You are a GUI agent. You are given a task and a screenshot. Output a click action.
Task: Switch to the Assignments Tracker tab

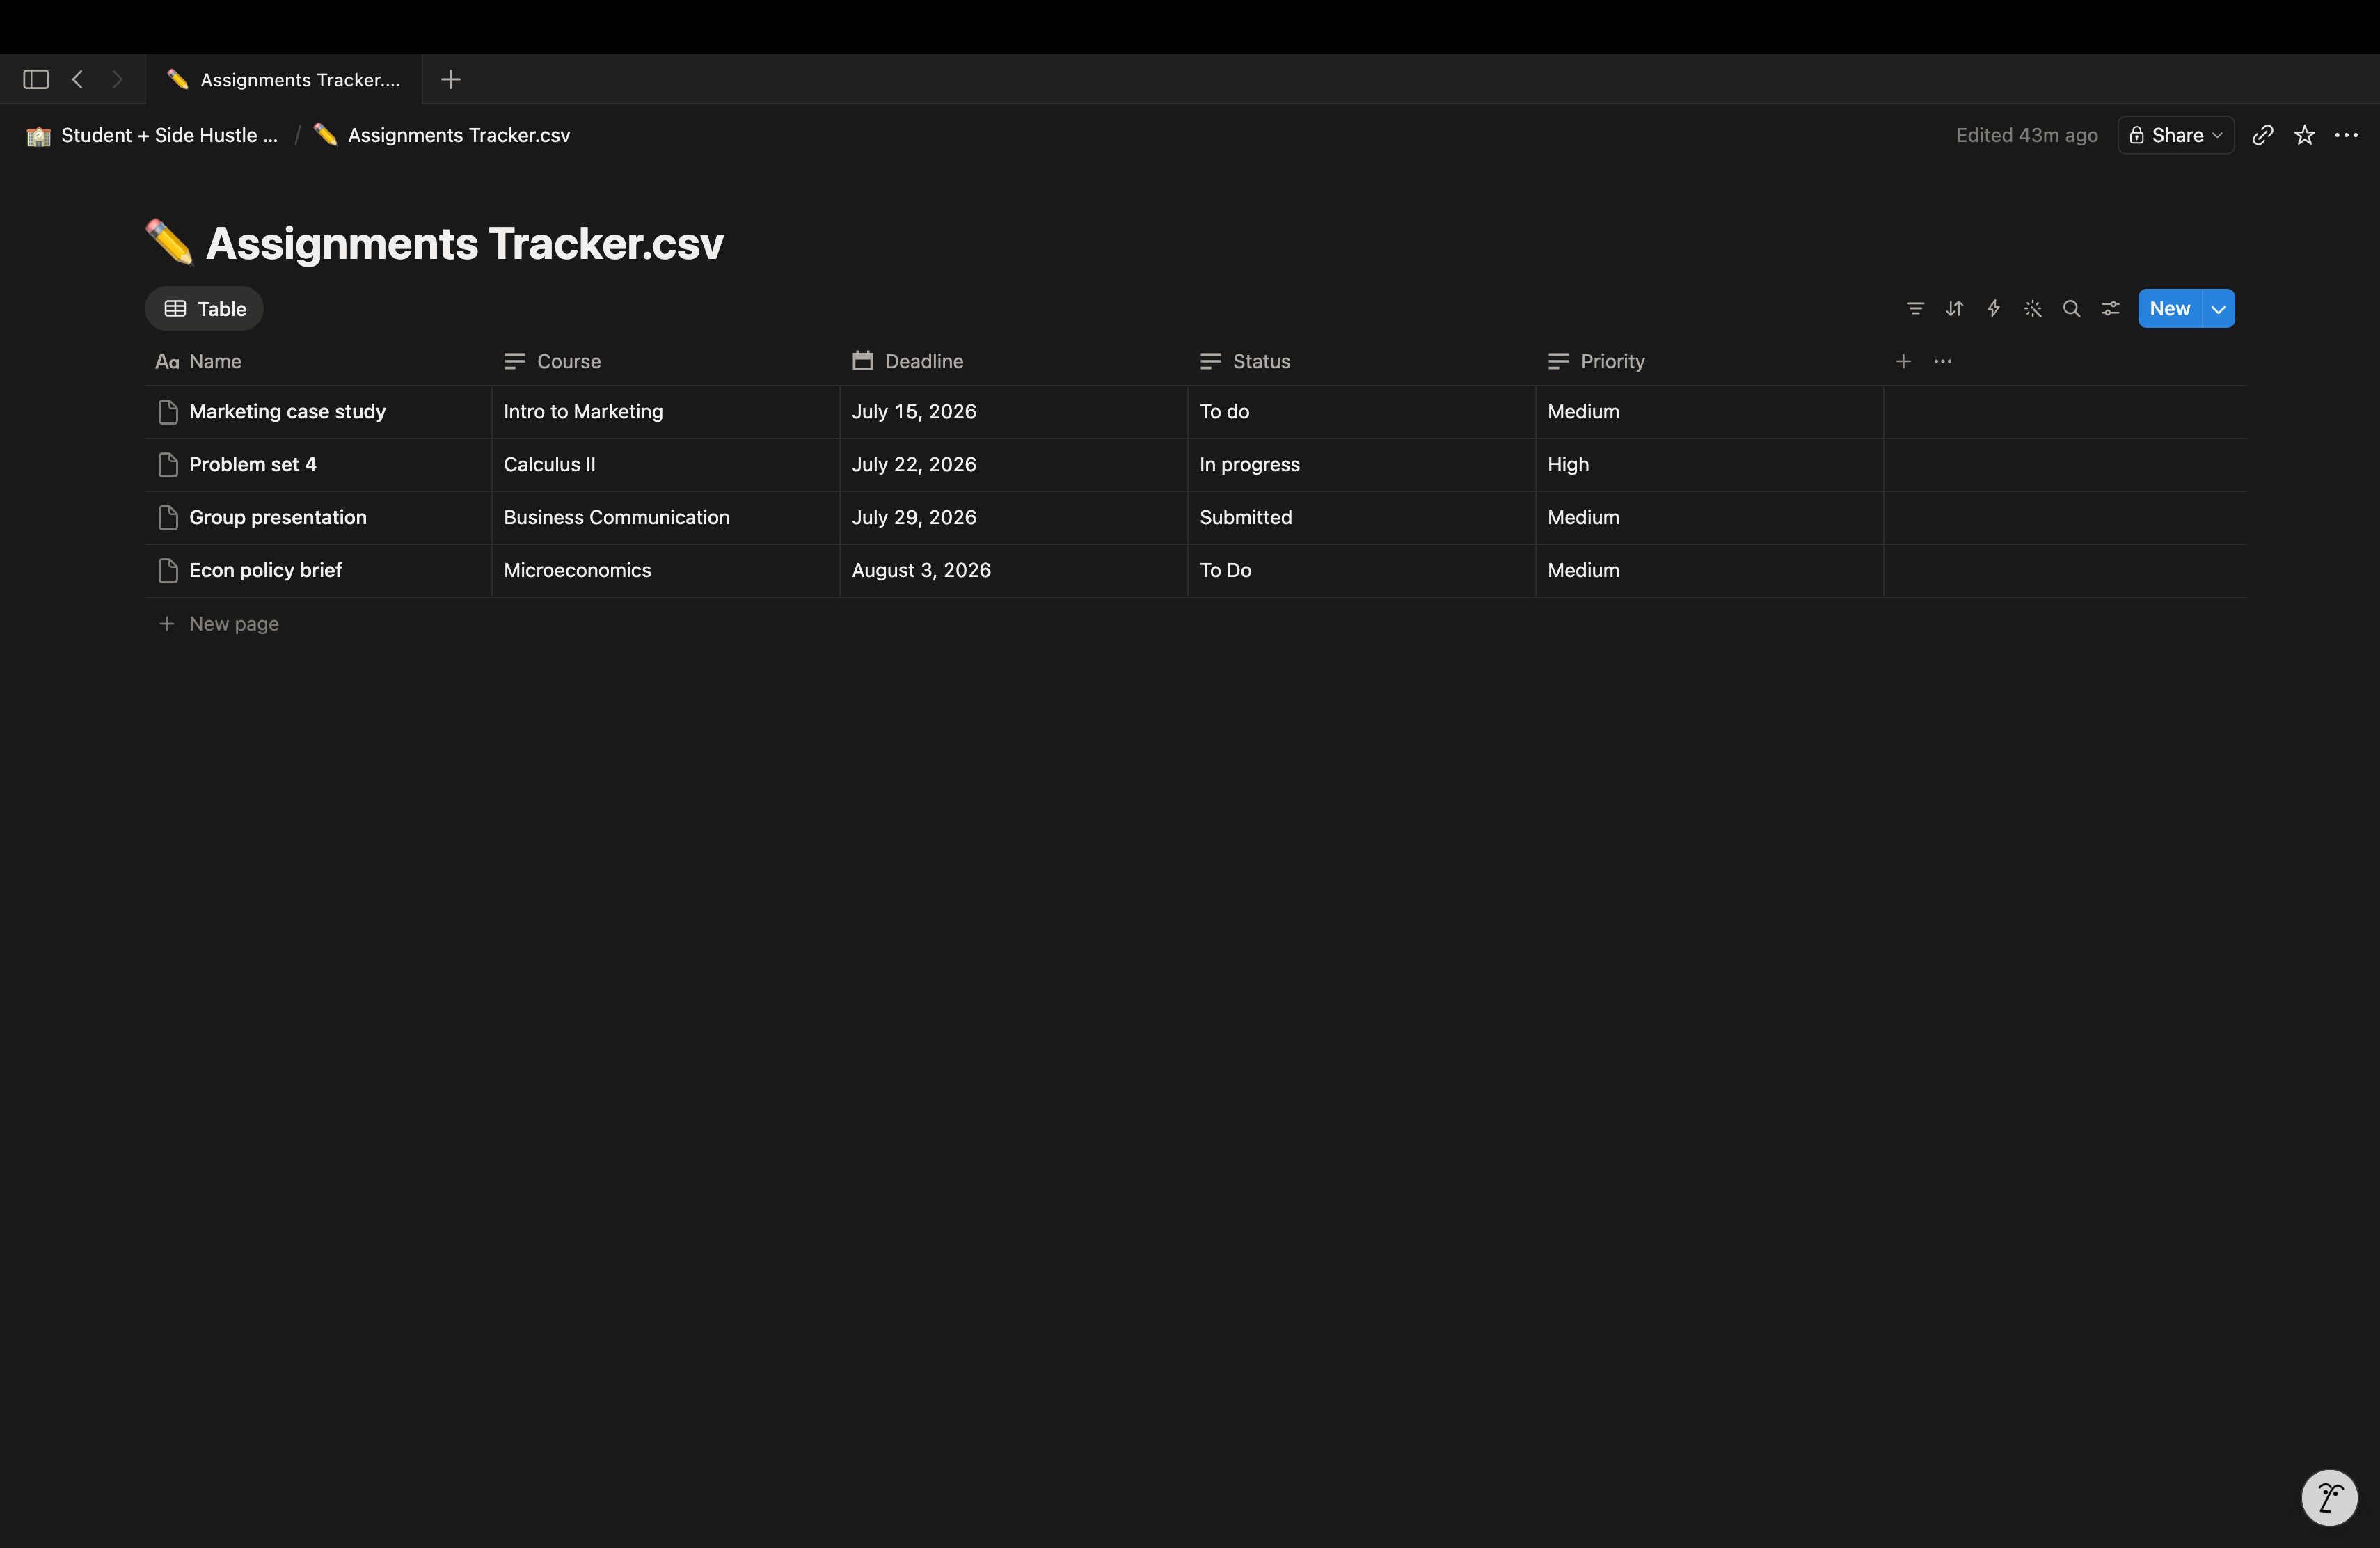click(x=284, y=79)
